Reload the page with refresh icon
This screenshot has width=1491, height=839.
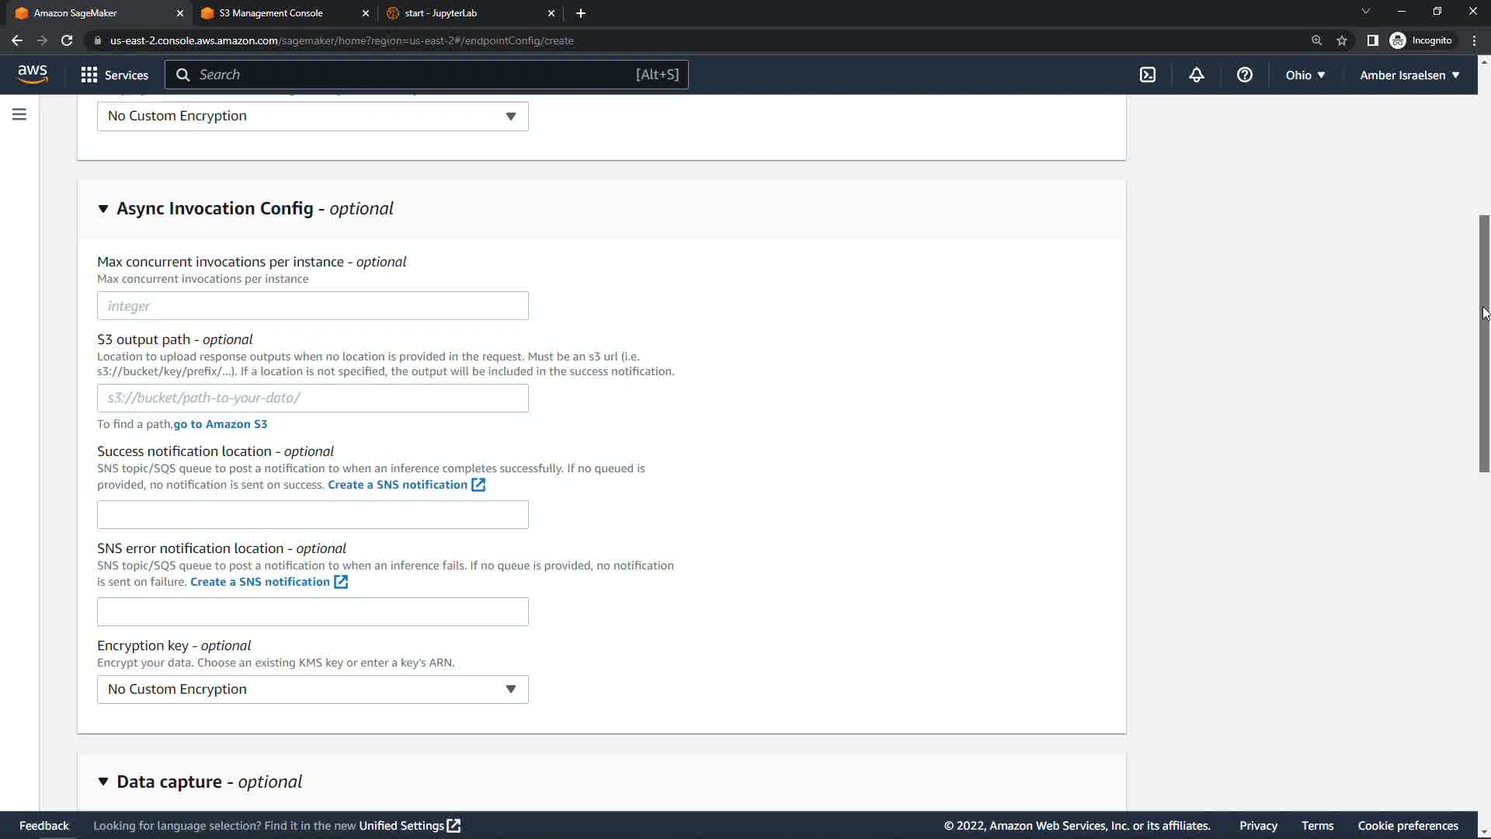(67, 40)
